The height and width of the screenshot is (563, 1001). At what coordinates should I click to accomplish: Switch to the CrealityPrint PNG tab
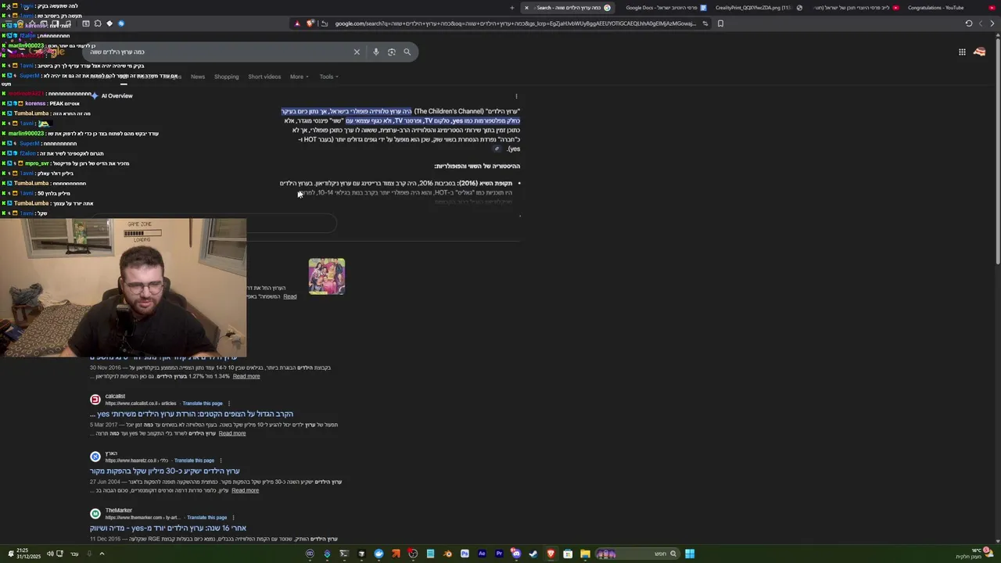coord(757,8)
